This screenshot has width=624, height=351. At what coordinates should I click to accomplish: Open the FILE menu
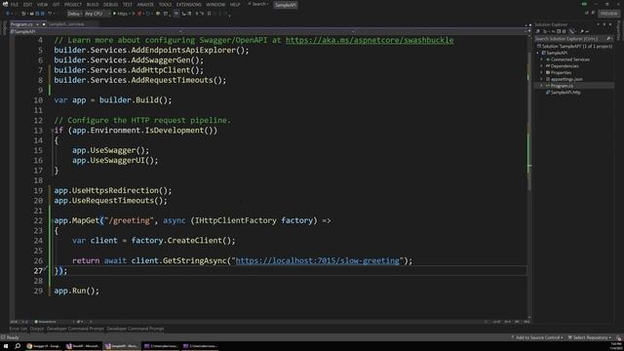[15, 4]
